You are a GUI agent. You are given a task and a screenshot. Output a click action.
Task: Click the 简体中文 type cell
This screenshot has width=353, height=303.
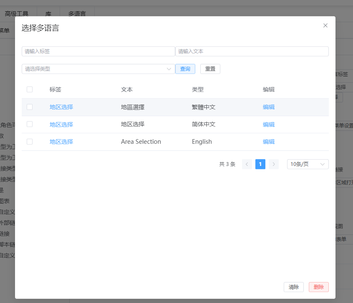204,125
